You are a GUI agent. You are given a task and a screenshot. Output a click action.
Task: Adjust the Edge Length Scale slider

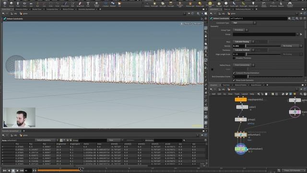point(263,54)
